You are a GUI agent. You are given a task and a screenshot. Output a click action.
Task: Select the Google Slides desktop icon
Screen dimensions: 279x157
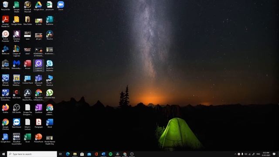(x=17, y=20)
